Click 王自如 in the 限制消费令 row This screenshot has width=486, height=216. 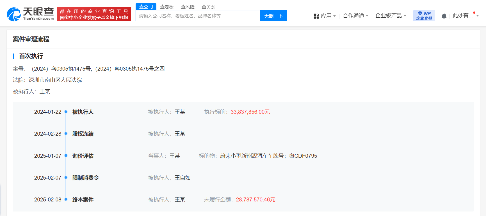[x=182, y=178]
